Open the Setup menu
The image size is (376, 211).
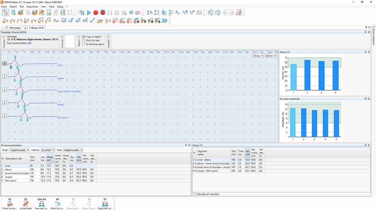click(x=60, y=7)
